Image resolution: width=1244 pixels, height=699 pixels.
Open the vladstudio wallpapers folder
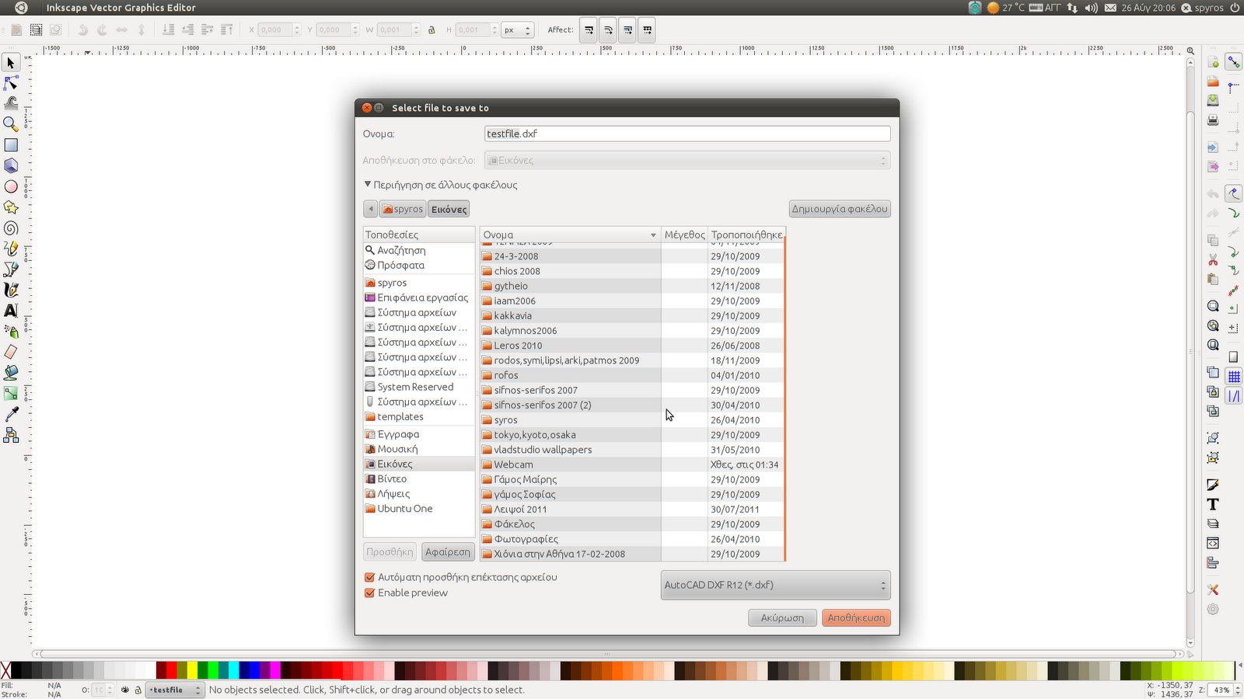click(x=632, y=450)
